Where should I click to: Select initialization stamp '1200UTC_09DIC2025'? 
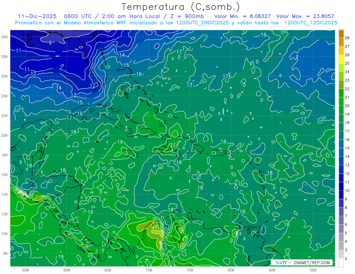click(202, 23)
